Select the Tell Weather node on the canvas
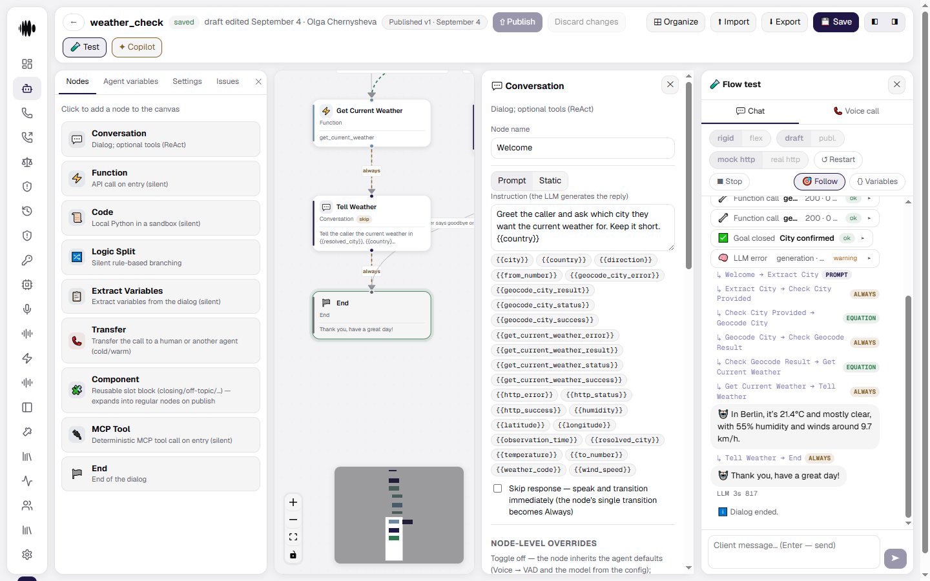Image resolution: width=930 pixels, height=581 pixels. 371,223
